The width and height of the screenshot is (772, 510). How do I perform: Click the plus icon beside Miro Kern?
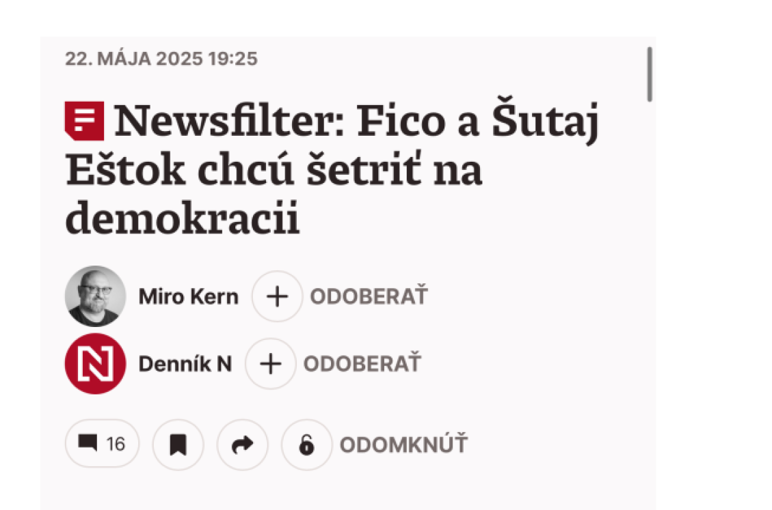(277, 296)
